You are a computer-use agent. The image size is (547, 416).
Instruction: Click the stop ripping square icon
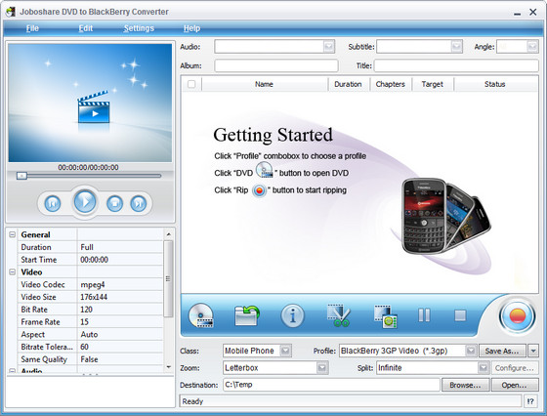point(460,315)
